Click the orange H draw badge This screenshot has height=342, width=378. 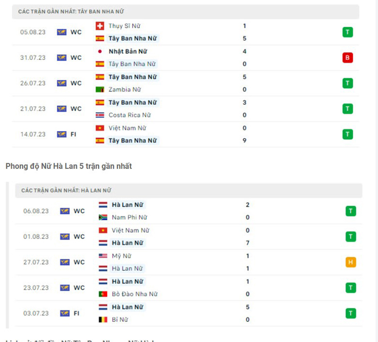tap(351, 262)
